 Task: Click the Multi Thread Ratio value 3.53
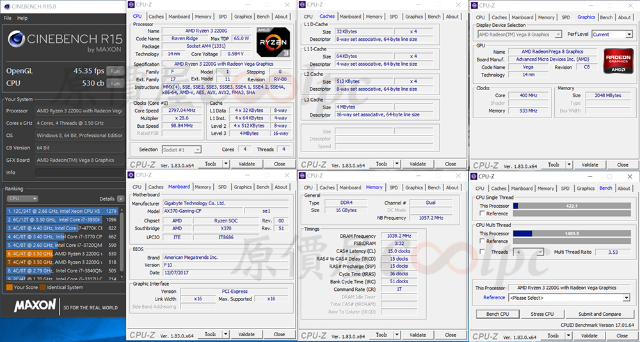612,253
